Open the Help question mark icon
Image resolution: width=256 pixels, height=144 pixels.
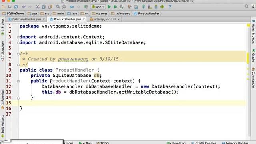tap(170, 7)
